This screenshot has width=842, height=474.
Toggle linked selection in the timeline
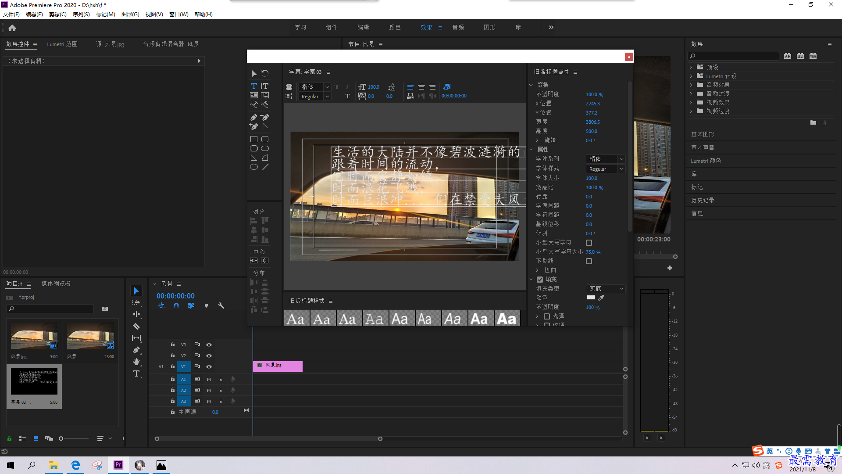tap(191, 305)
